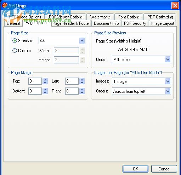This screenshot has width=181, height=175.
Task: Select the Standard page size radio button
Action: [x=15, y=41]
